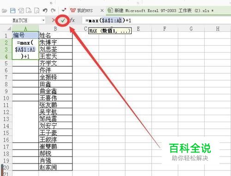Screen dimensions: 231x176
Task: Click cell with name 佟洋
Action: click(55, 70)
